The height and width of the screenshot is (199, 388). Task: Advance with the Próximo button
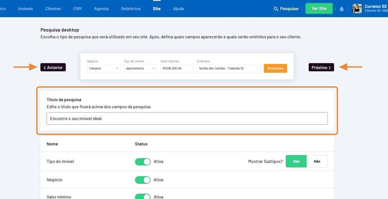(x=321, y=67)
